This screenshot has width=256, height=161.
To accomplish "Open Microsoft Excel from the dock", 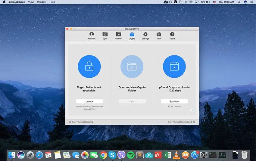I will tap(167, 155).
